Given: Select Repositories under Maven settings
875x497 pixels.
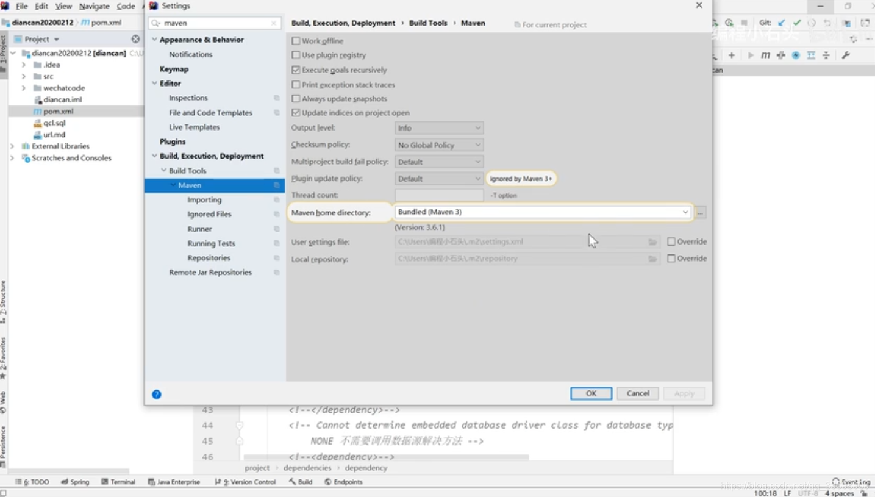Looking at the screenshot, I should point(209,258).
